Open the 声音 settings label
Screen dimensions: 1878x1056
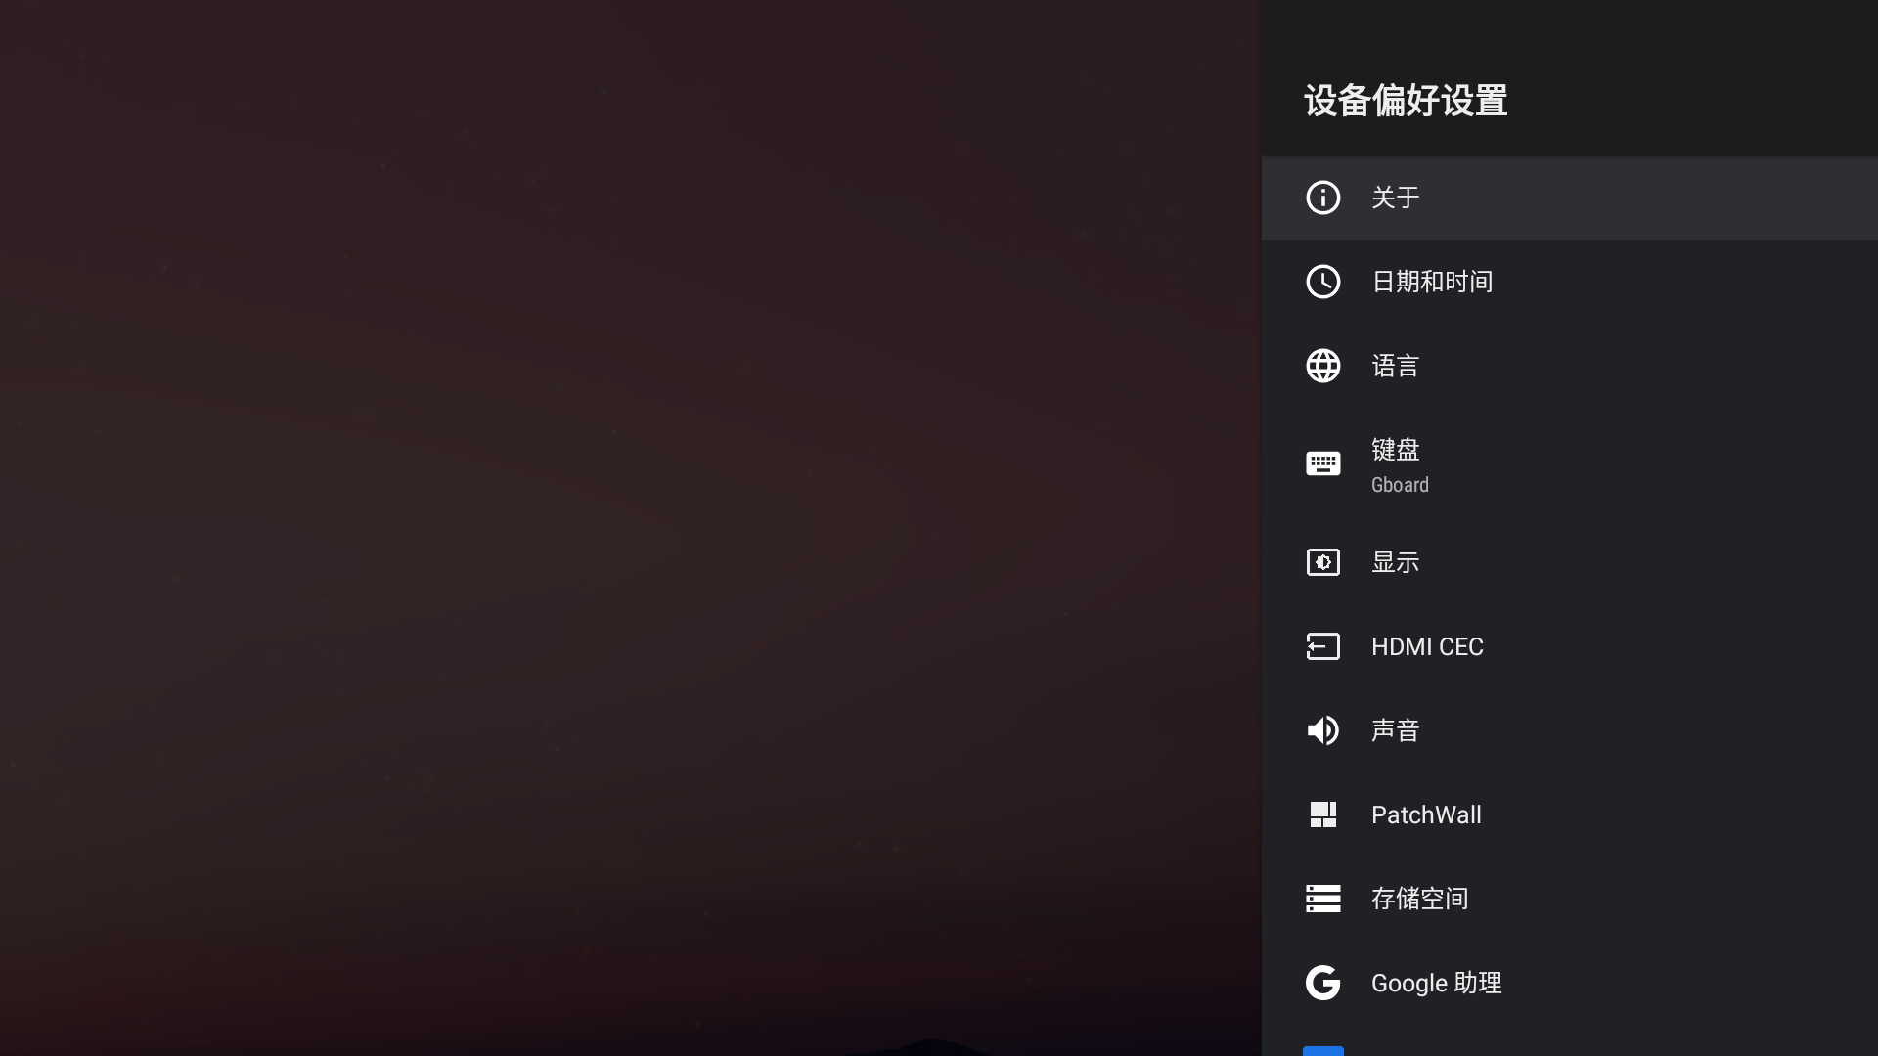tap(1395, 730)
